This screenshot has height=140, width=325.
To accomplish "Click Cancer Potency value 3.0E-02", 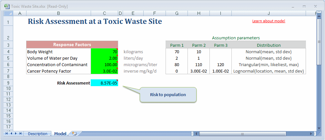I will click(105, 71).
